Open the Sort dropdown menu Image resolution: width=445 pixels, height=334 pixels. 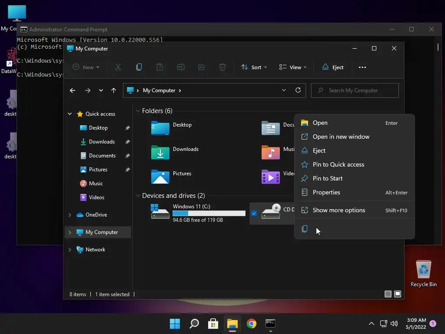click(254, 67)
